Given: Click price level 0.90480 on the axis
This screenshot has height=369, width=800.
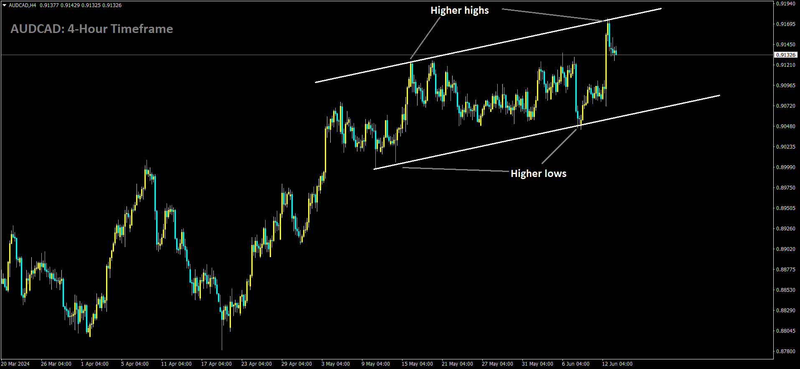Looking at the screenshot, I should tap(785, 126).
